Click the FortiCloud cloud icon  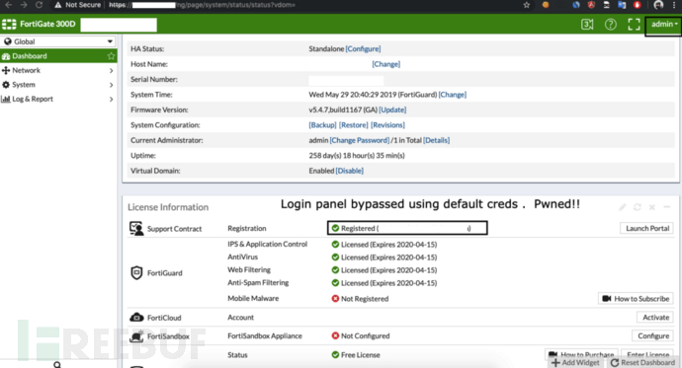pyautogui.click(x=136, y=318)
